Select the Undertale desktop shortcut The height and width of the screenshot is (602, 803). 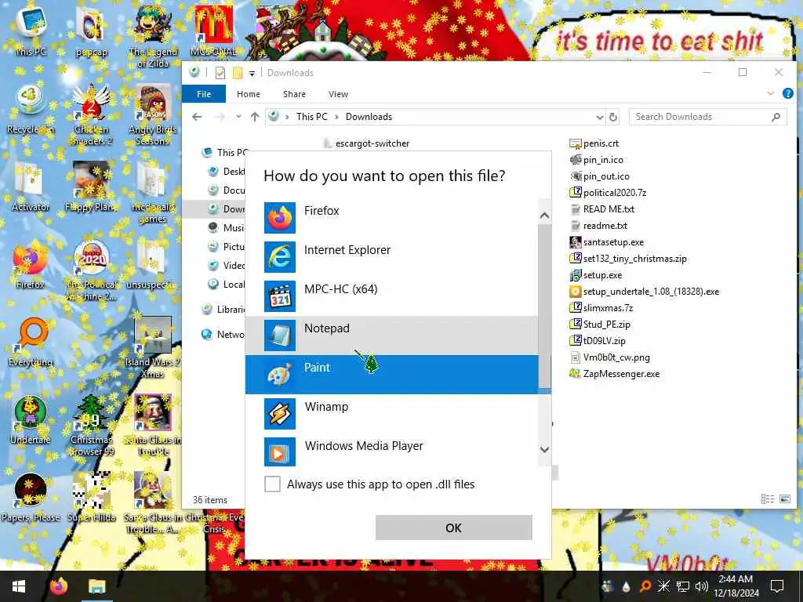click(x=31, y=419)
